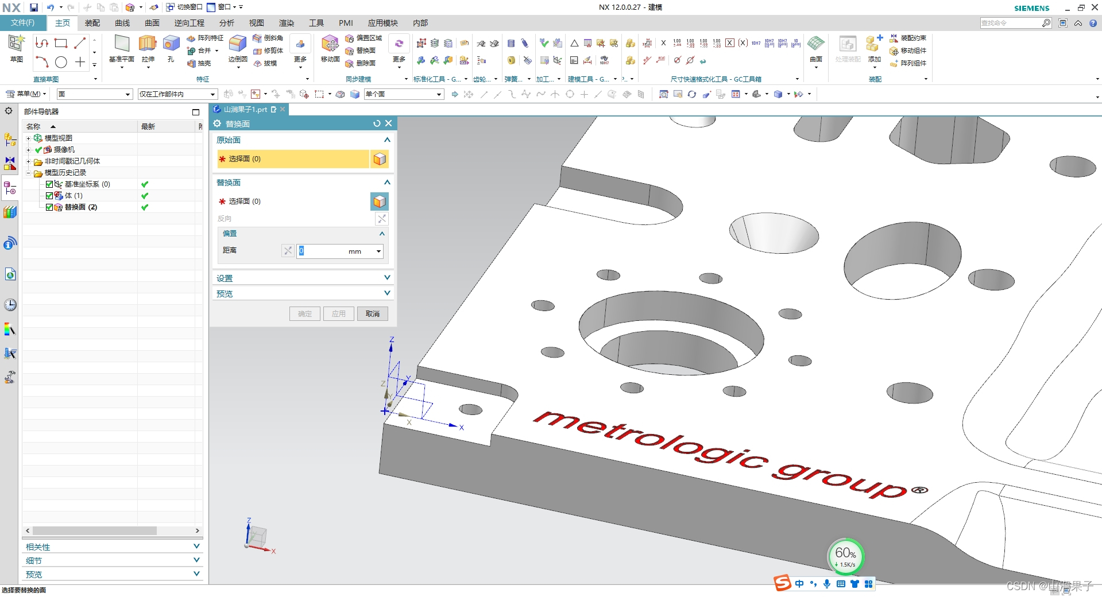
Task: Click the 拔模 draft tool
Action: click(x=265, y=63)
